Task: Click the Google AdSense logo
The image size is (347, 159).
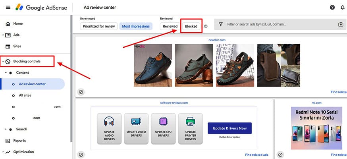Action: click(41, 7)
